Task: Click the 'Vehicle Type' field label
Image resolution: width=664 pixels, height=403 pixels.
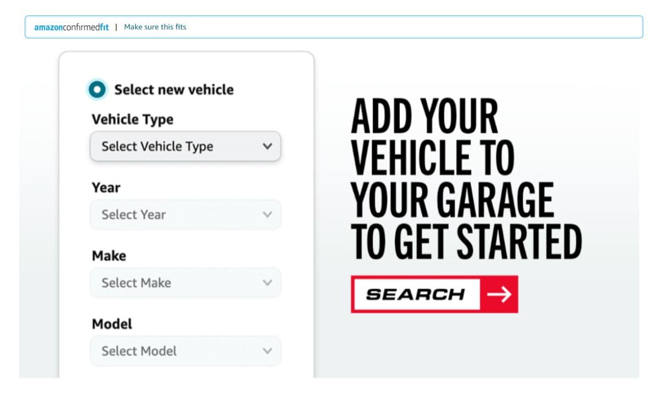Action: click(132, 120)
